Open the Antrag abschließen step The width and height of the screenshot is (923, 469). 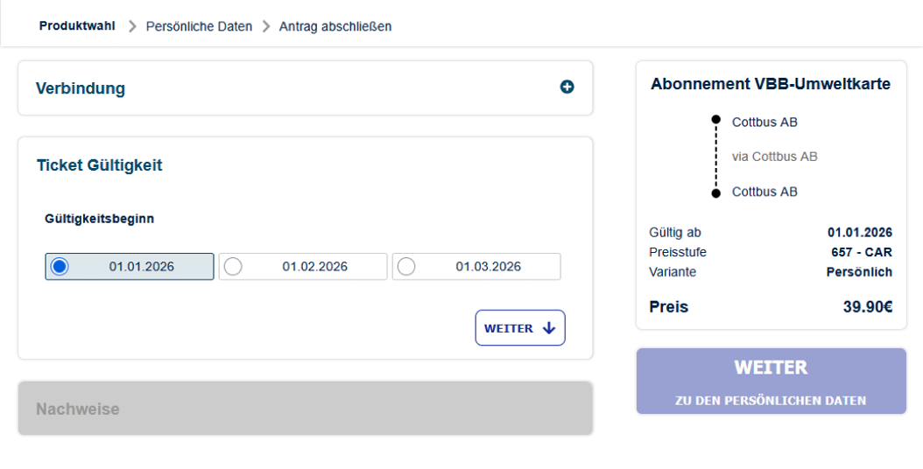click(335, 26)
